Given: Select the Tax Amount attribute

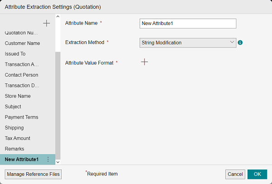Looking at the screenshot, I should [18, 138].
